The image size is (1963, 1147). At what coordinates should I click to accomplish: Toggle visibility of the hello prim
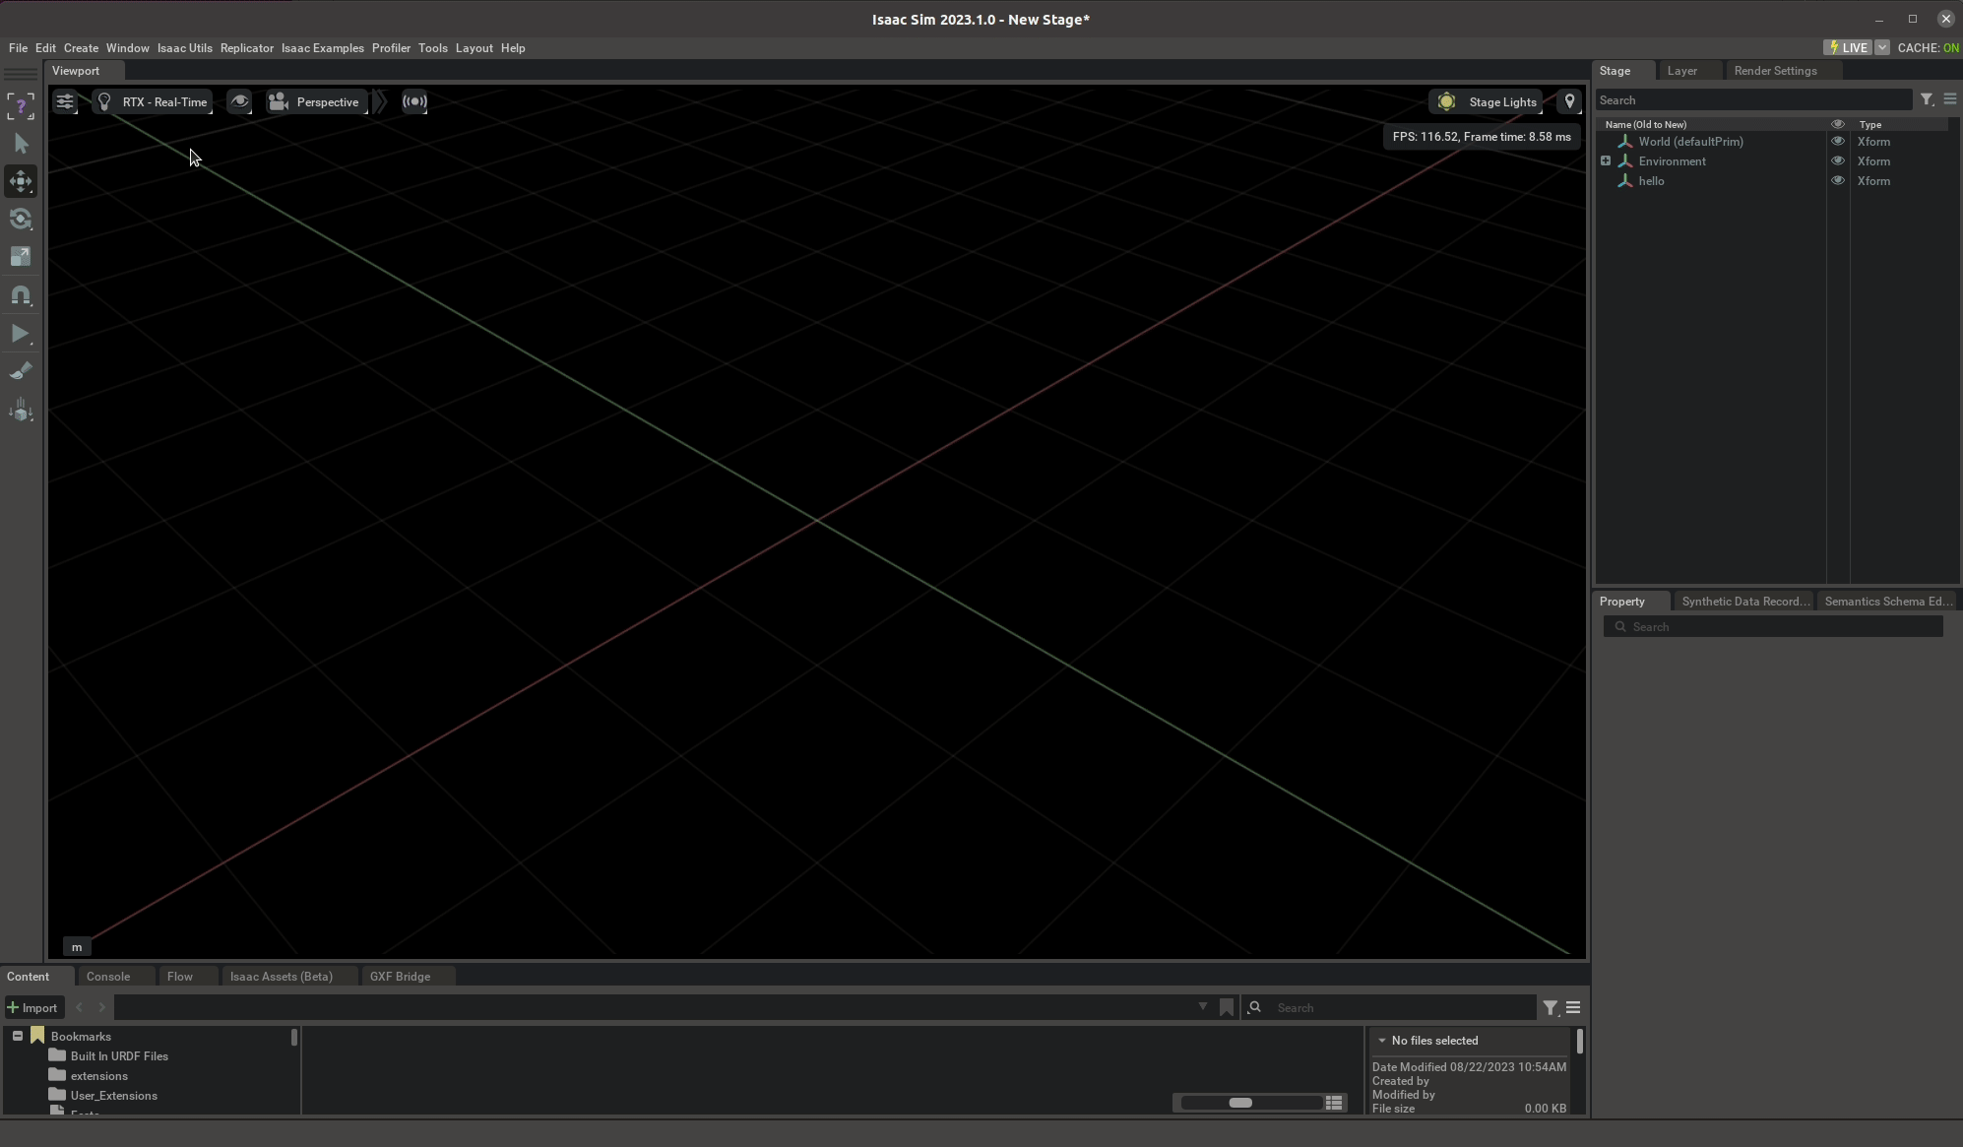(x=1837, y=181)
